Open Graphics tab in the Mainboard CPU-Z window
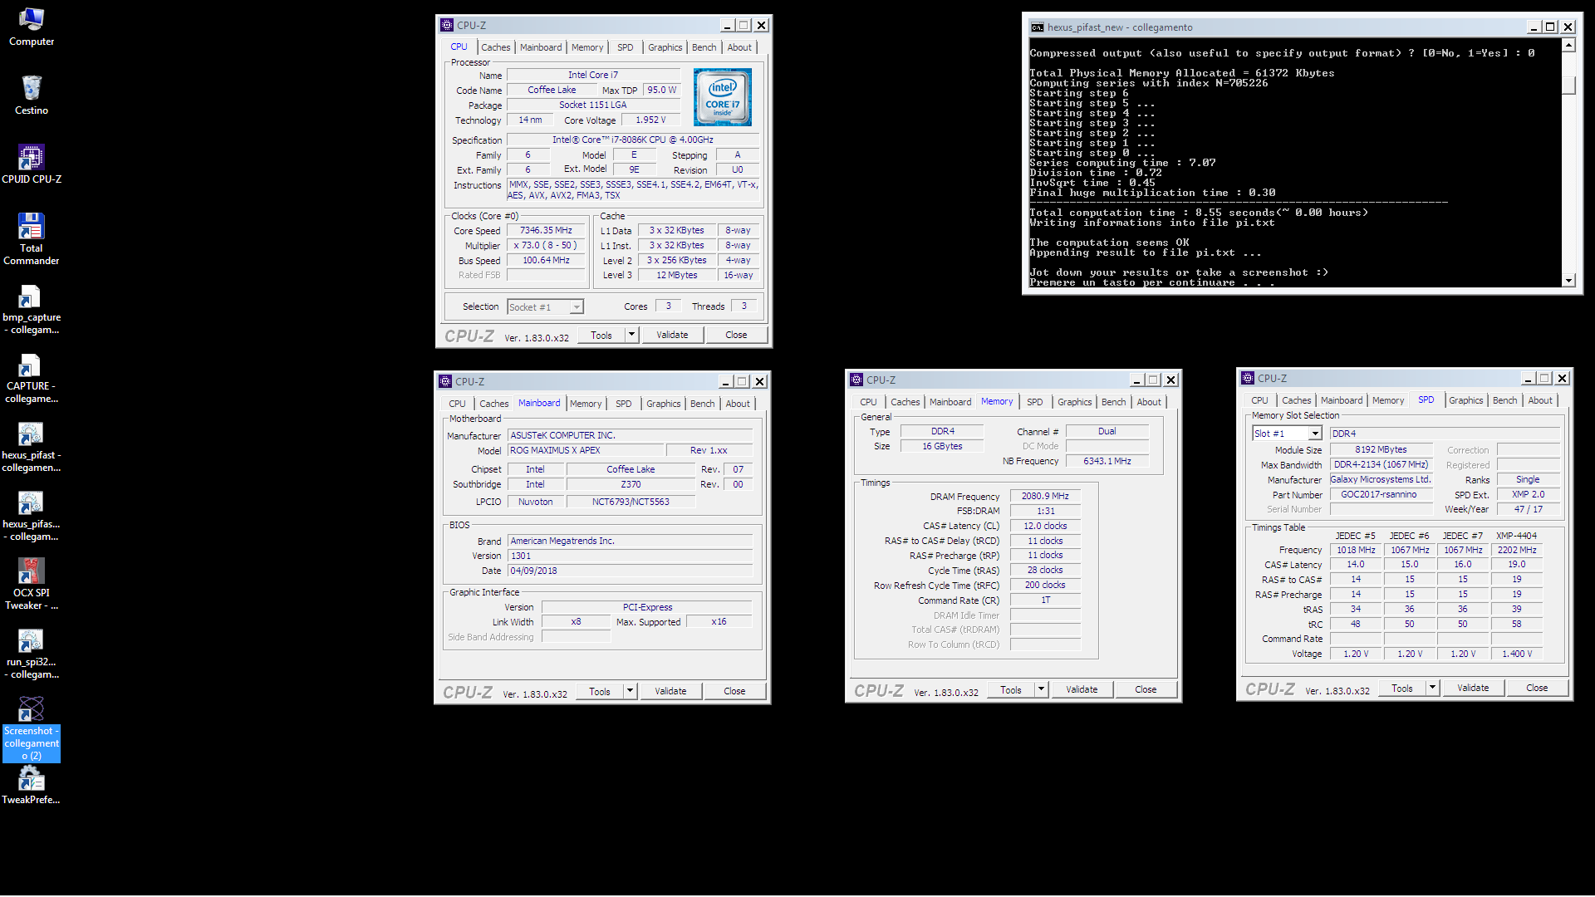The width and height of the screenshot is (1595, 897). tap(663, 404)
